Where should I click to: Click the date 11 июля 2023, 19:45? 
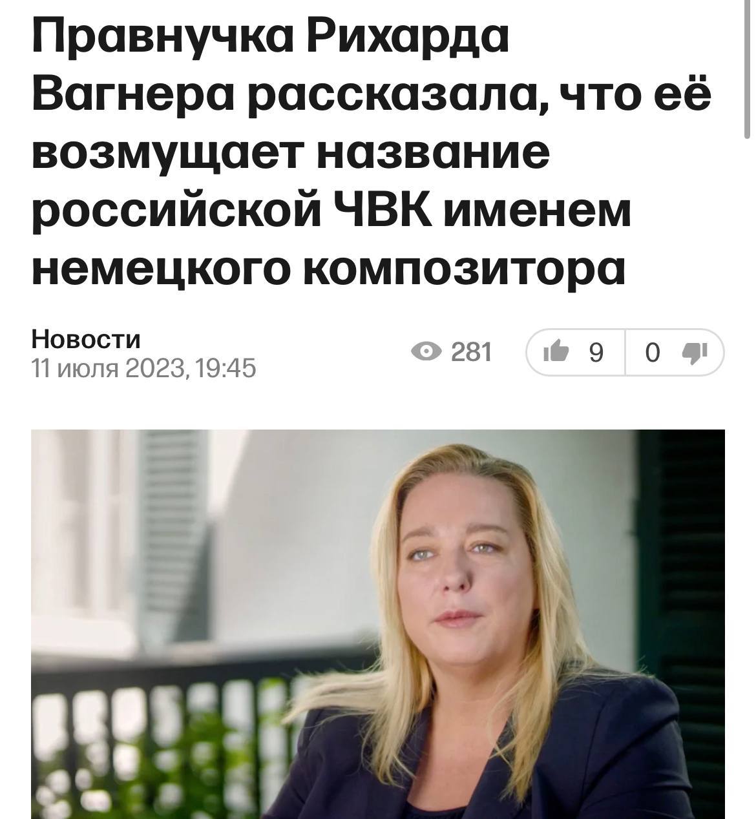pos(144,368)
